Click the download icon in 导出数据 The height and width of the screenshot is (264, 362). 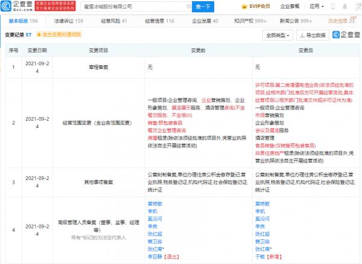pos(302,36)
